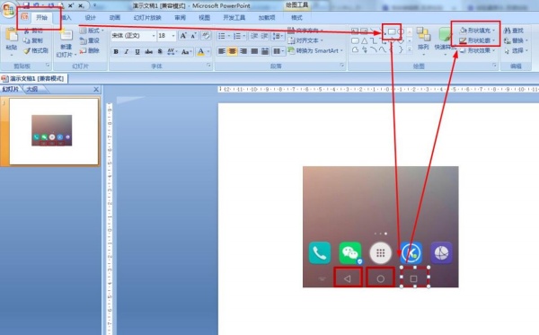Select slide 1 thumbnail in panel
Screen dimensions: 539x335
pos(54,131)
